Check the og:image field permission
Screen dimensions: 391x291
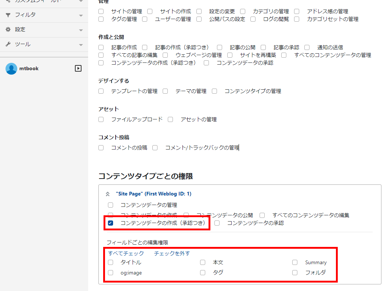(111, 273)
